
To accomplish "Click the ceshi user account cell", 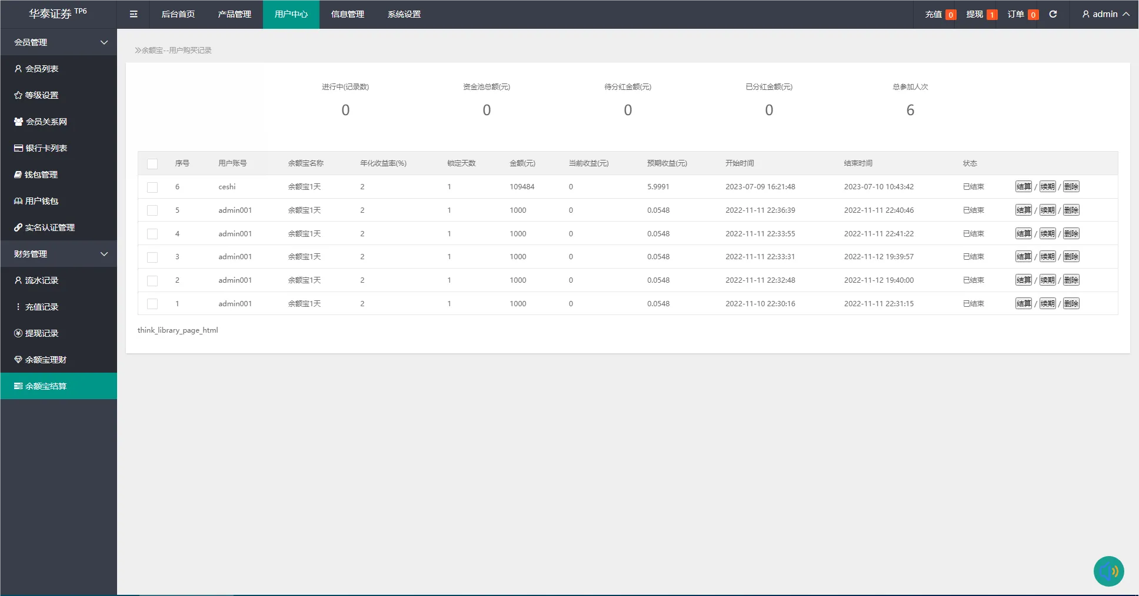I will (227, 187).
